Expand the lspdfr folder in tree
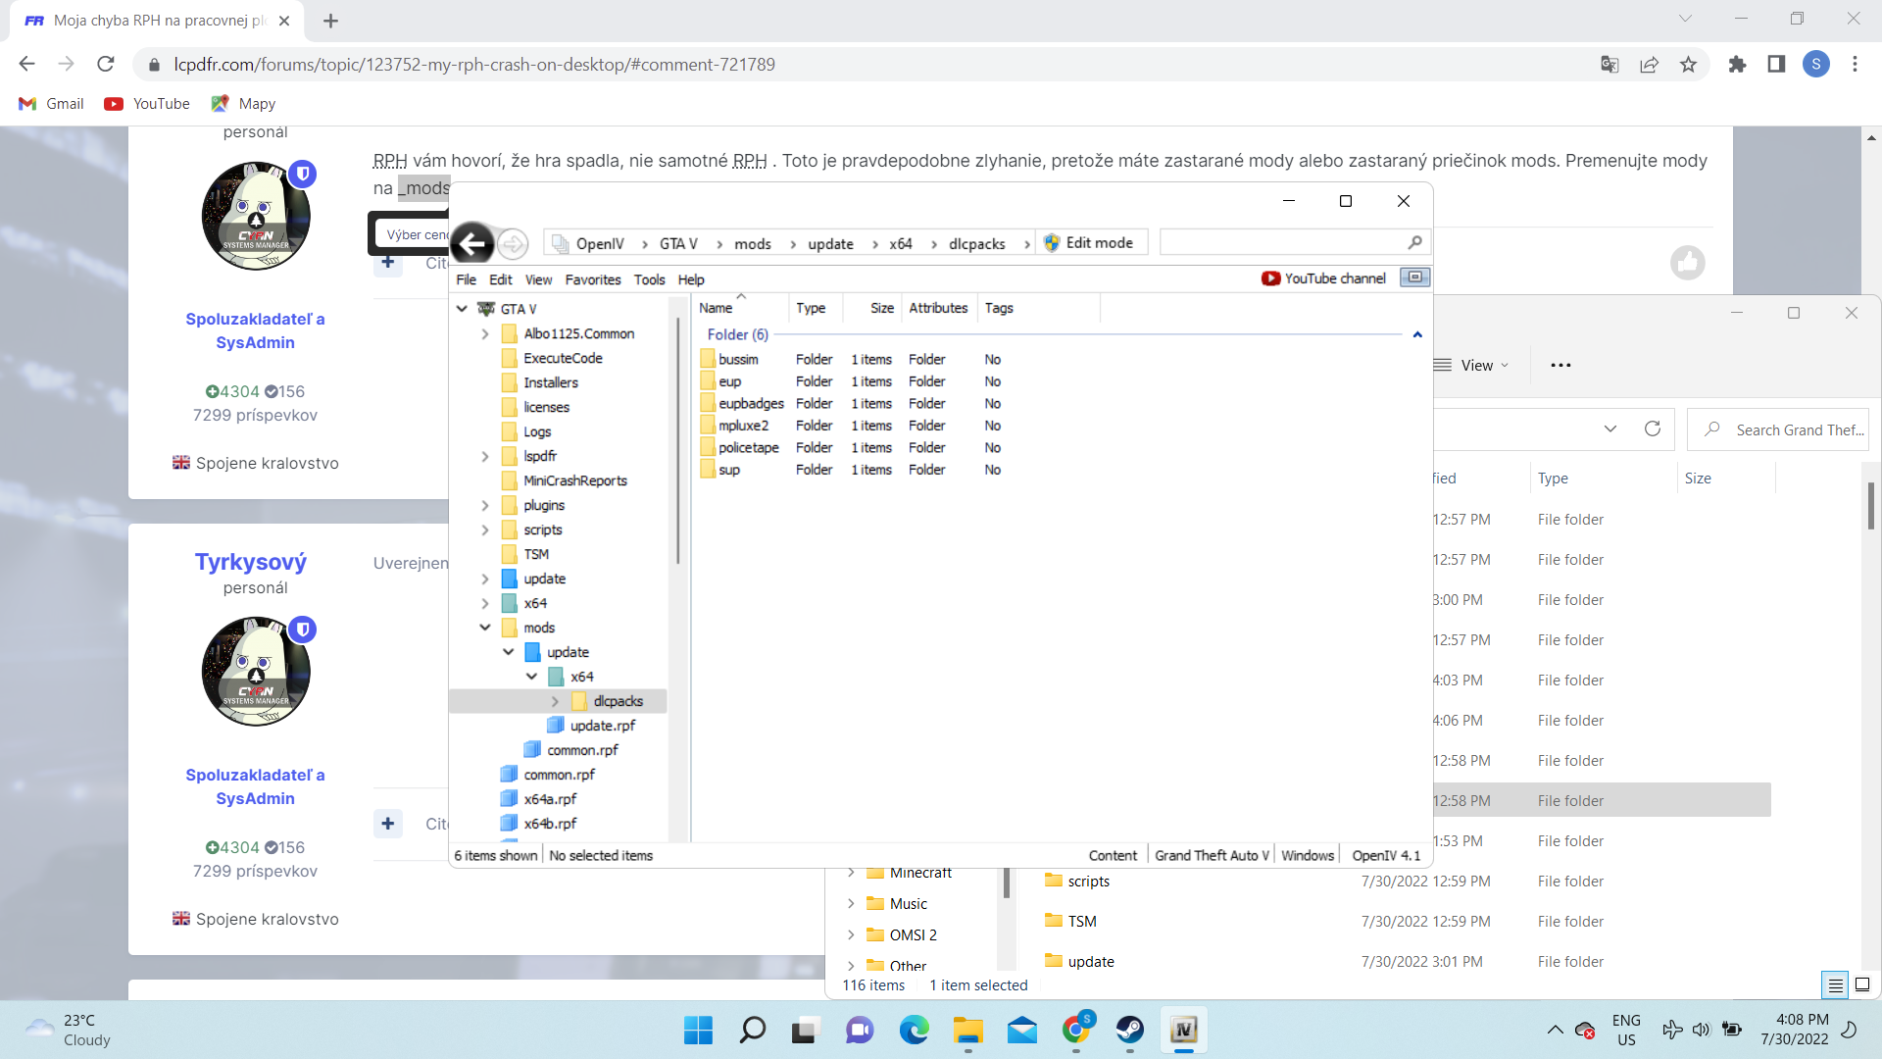Viewport: 1882px width, 1059px height. (485, 456)
